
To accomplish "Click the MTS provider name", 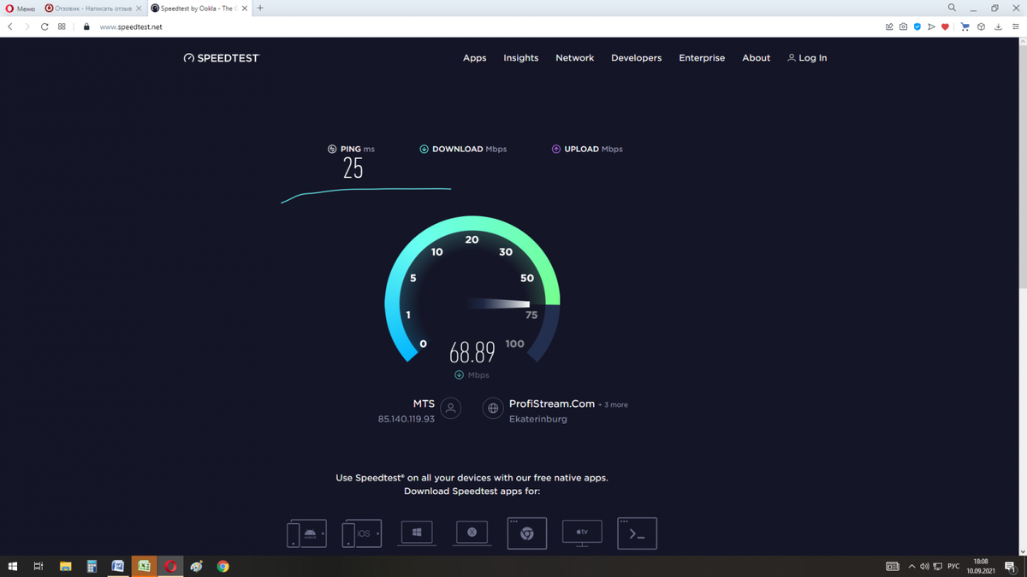I will (424, 403).
